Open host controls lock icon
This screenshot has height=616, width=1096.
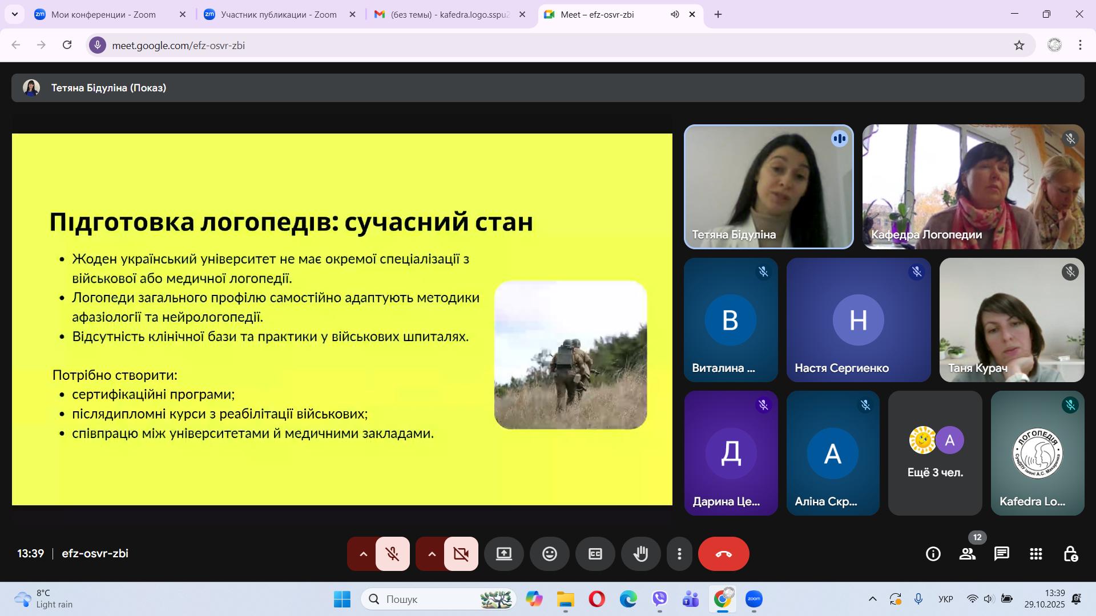pyautogui.click(x=1070, y=554)
